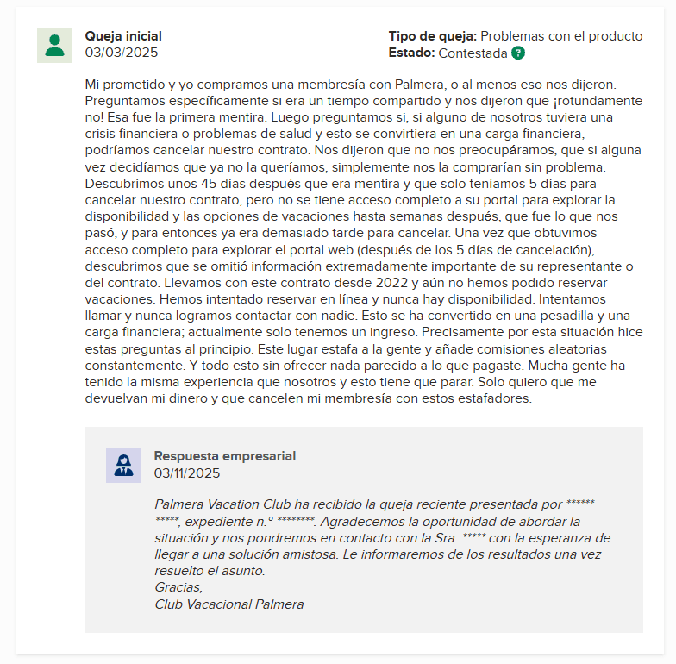The width and height of the screenshot is (676, 664).
Task: Click the "Club Vacacional Palmera" signature
Action: 229,604
